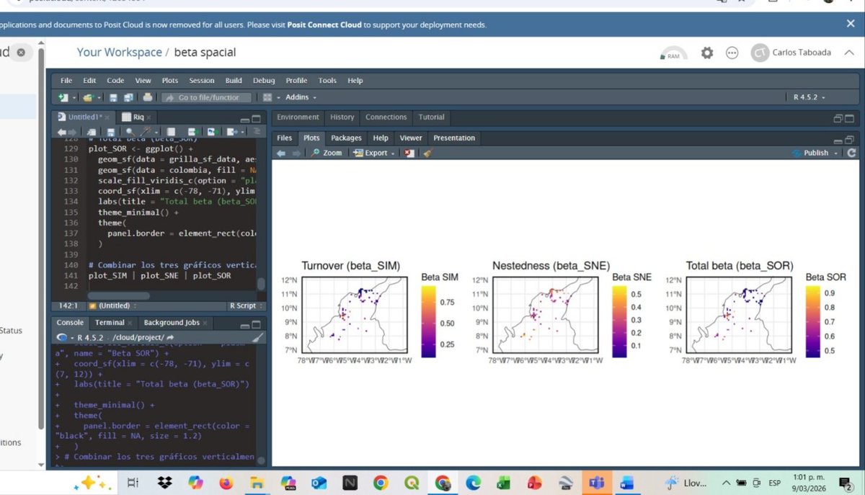This screenshot has height=495, width=865.
Task: Show hidden system tray icons chevron
Action: click(726, 483)
